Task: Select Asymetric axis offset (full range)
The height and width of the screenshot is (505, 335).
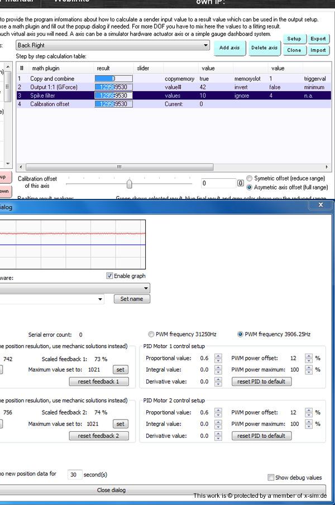Action: [x=250, y=188]
